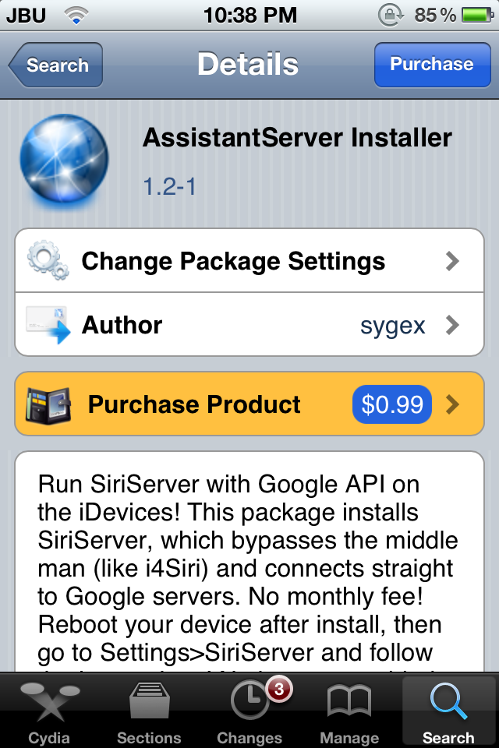This screenshot has width=499, height=748.
Task: Tap the gears icon beside Change Package Settings
Action: [48, 260]
